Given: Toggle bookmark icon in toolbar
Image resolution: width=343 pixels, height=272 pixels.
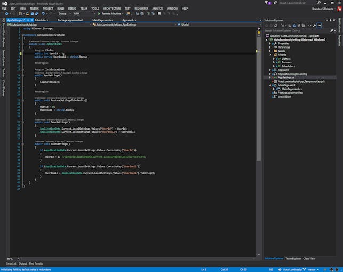Looking at the screenshot, I should (x=159, y=14).
